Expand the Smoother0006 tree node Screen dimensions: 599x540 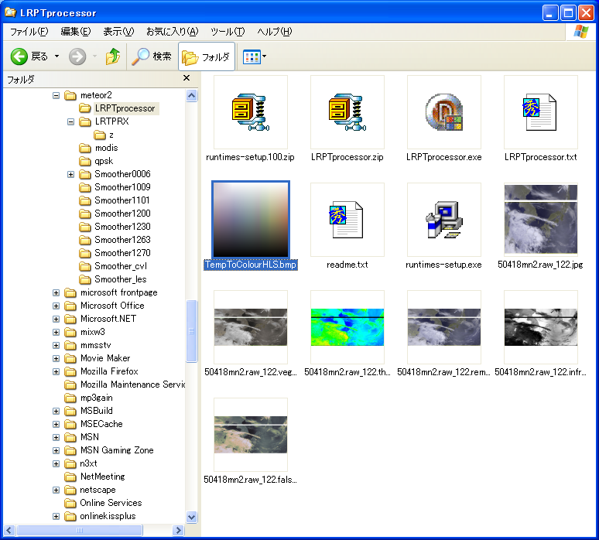70,175
